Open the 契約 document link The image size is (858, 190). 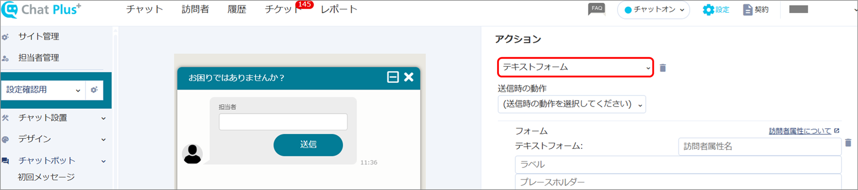pyautogui.click(x=756, y=10)
